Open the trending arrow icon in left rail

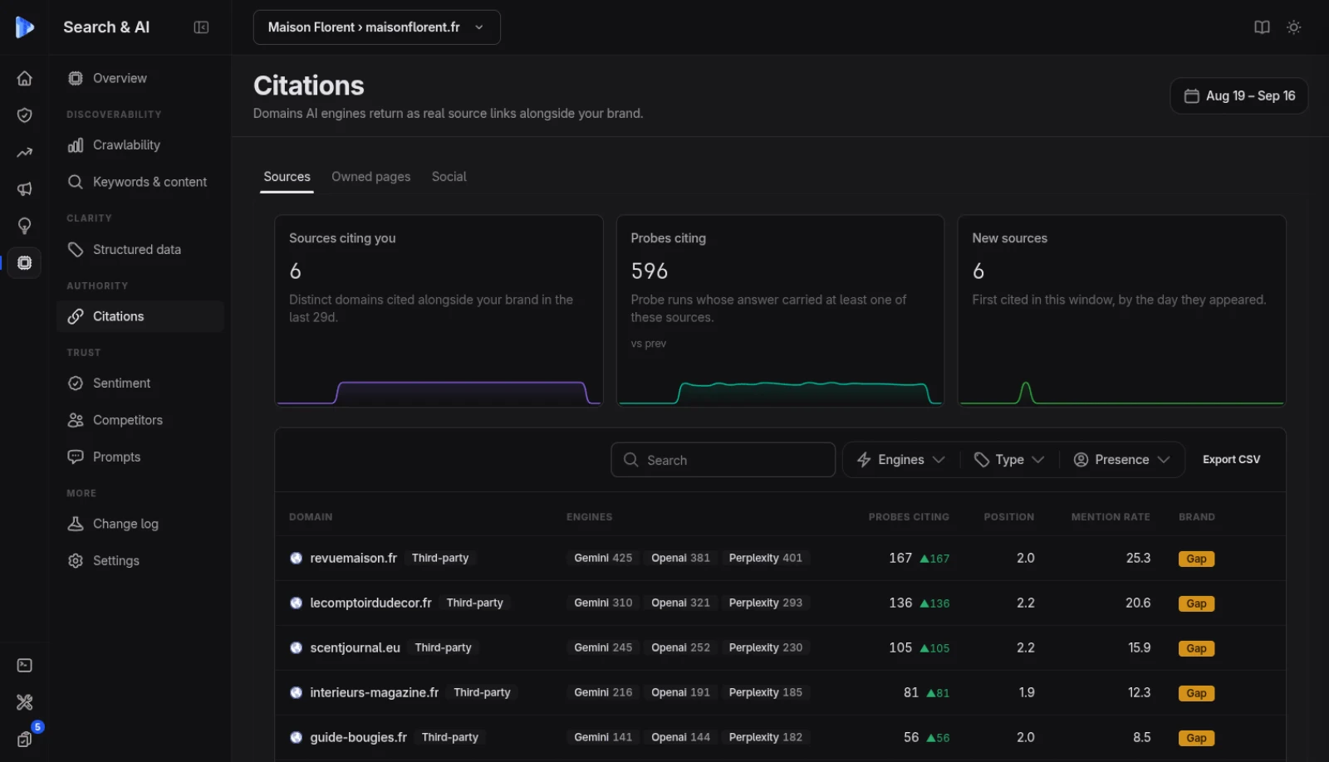[24, 152]
